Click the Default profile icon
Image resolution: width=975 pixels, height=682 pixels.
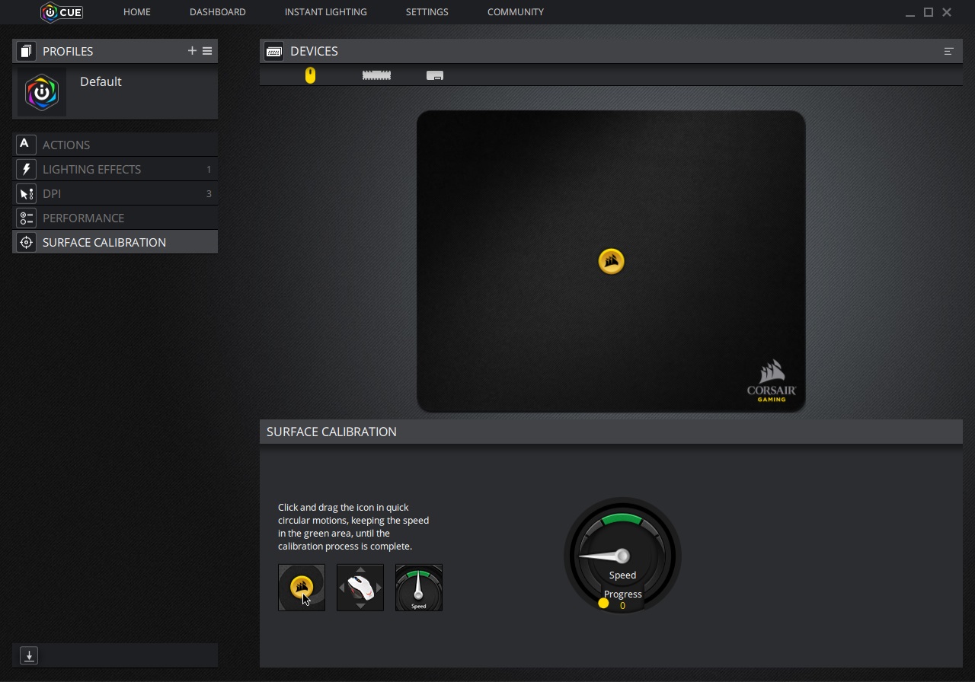tap(42, 93)
